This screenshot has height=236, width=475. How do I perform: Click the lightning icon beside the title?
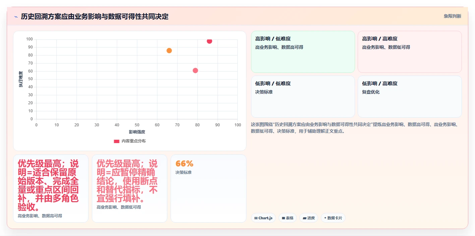[16, 16]
